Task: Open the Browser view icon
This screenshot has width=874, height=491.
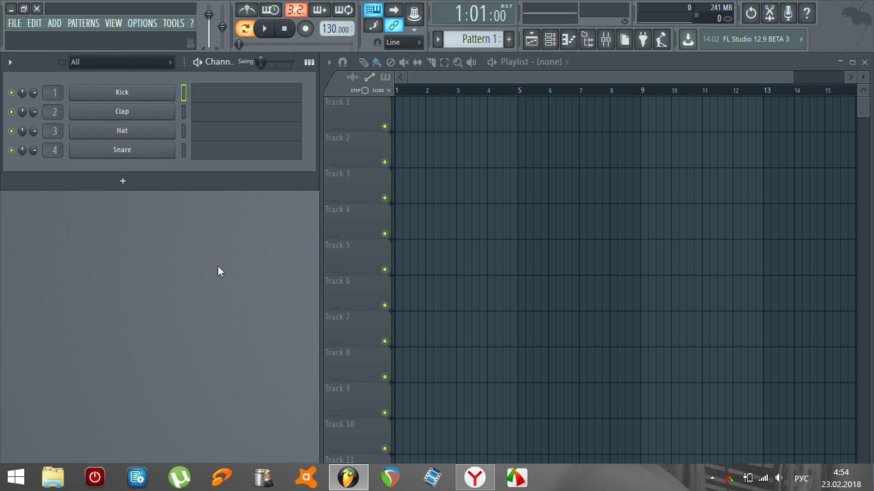Action: [587, 39]
